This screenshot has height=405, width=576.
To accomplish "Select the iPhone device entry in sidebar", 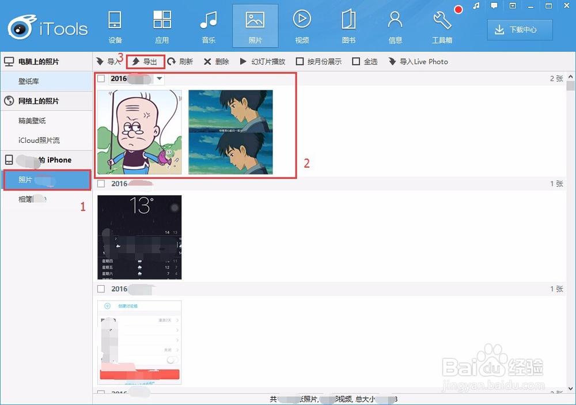I will tap(46, 160).
